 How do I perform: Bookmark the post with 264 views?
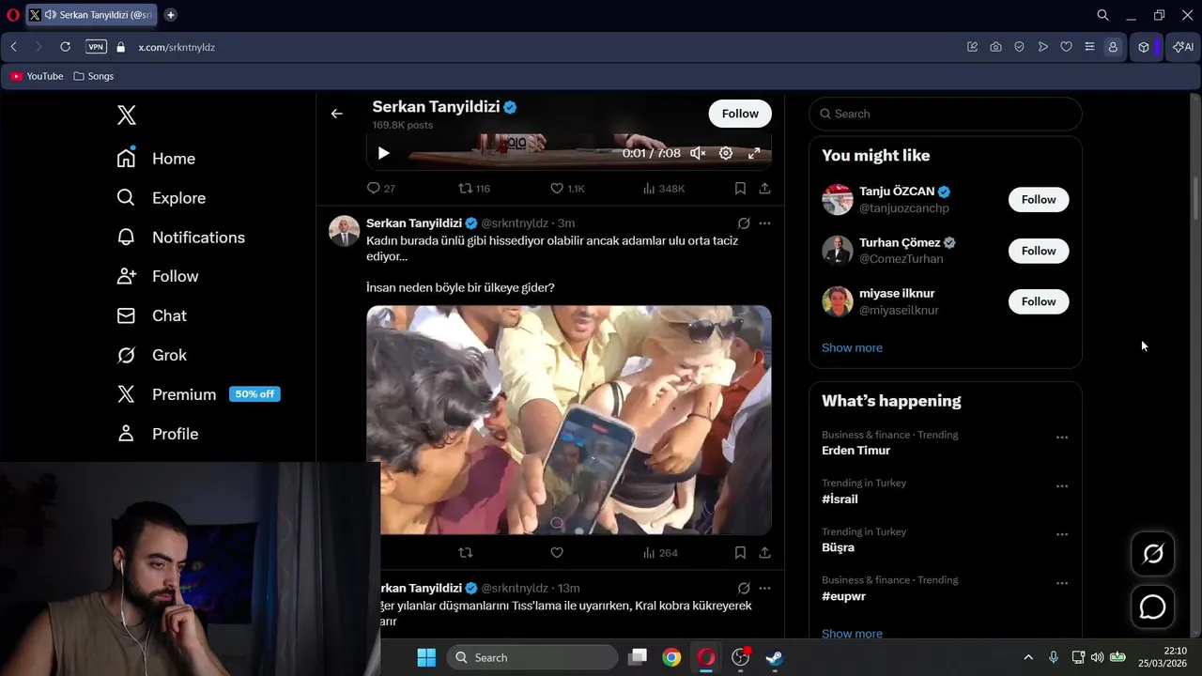(x=740, y=553)
